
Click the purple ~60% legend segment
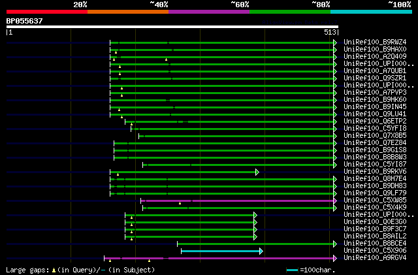point(209,12)
